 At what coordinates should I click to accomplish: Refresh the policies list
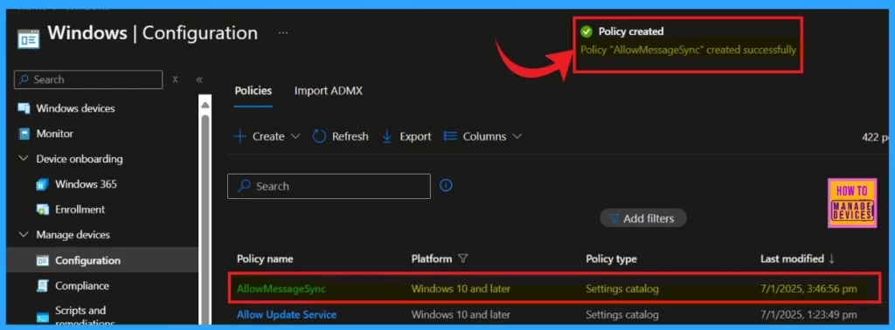(x=340, y=136)
